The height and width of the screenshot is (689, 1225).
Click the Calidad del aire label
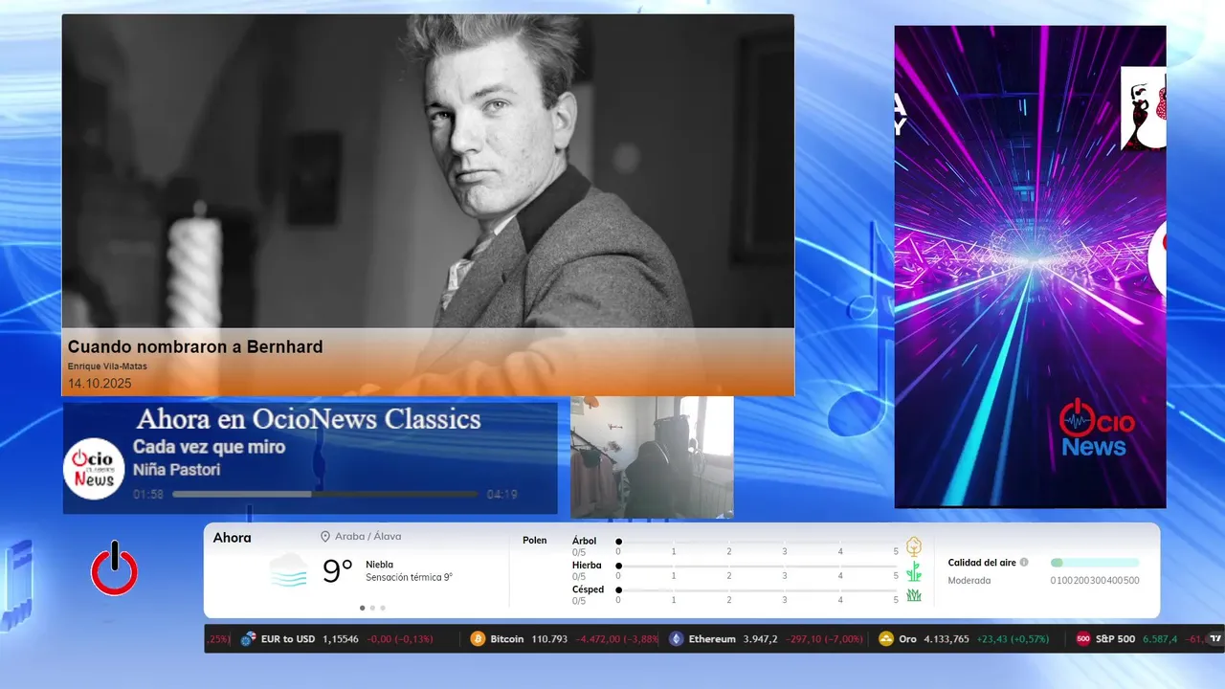click(982, 563)
